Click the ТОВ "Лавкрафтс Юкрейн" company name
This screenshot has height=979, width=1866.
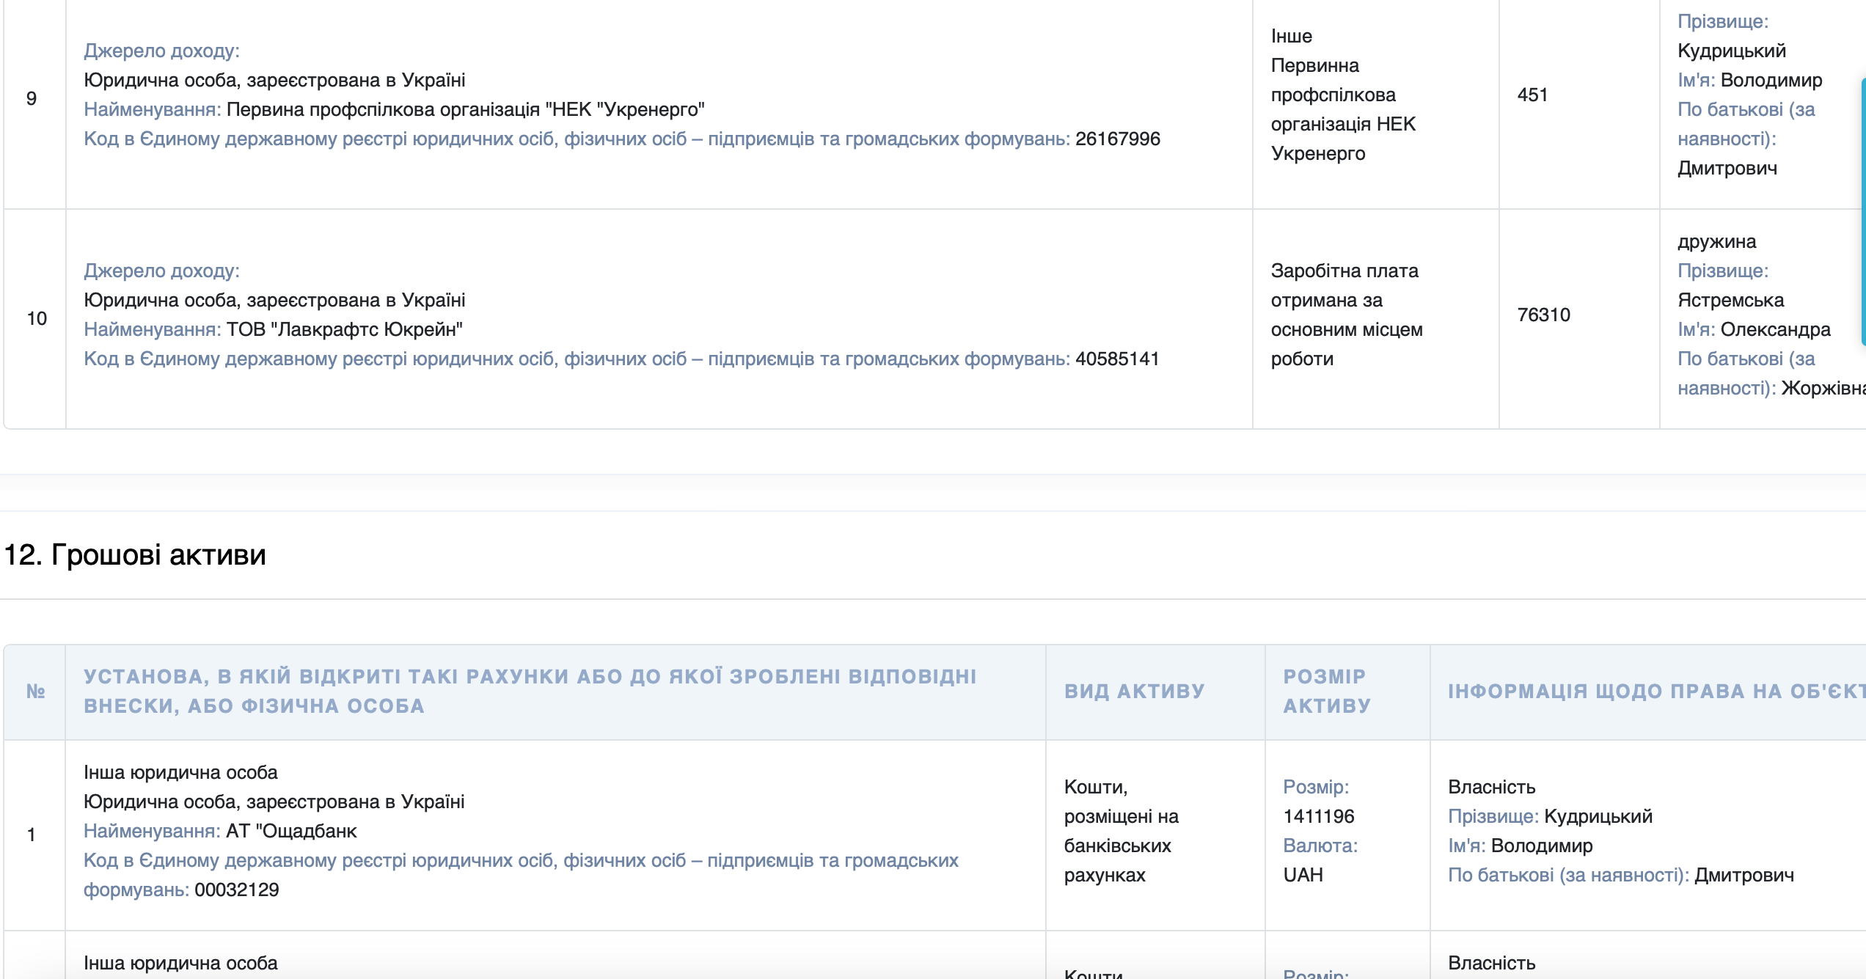tap(344, 330)
